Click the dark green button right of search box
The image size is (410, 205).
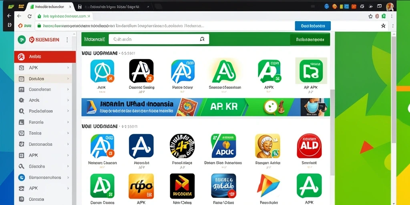(x=310, y=40)
